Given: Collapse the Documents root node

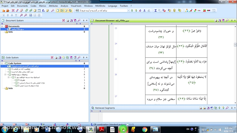Looking at the screenshot, I should [x=2, y=26].
